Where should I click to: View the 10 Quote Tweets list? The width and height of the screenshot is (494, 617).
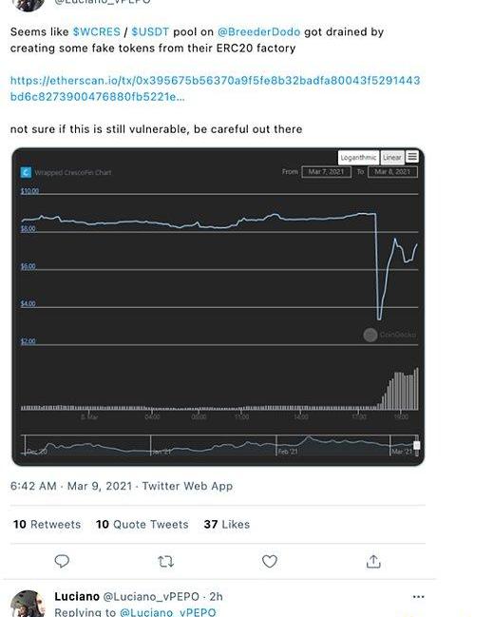(x=142, y=525)
